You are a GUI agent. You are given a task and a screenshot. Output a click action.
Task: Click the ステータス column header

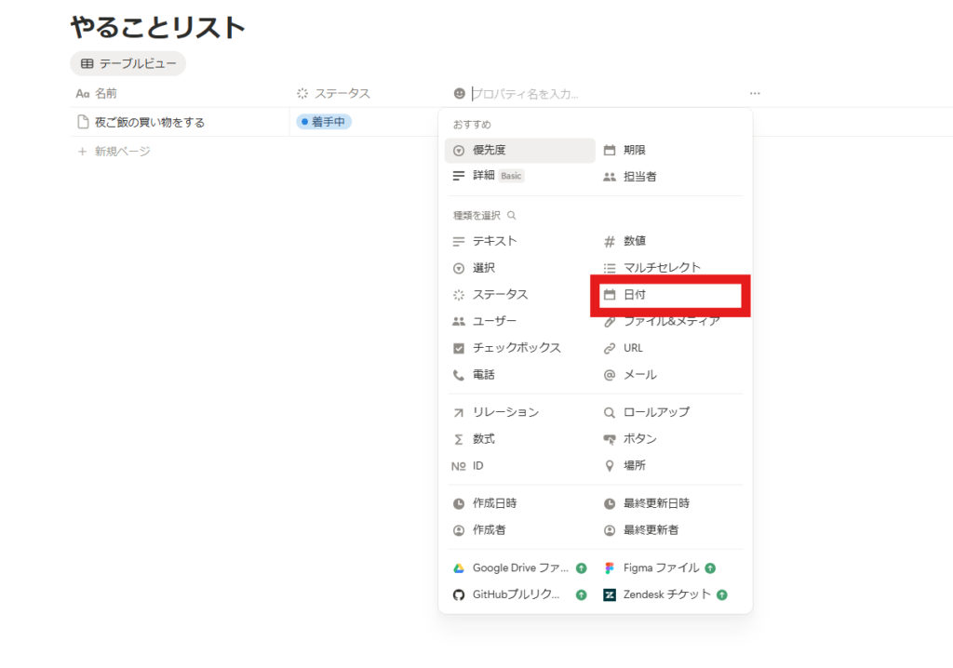pyautogui.click(x=342, y=94)
